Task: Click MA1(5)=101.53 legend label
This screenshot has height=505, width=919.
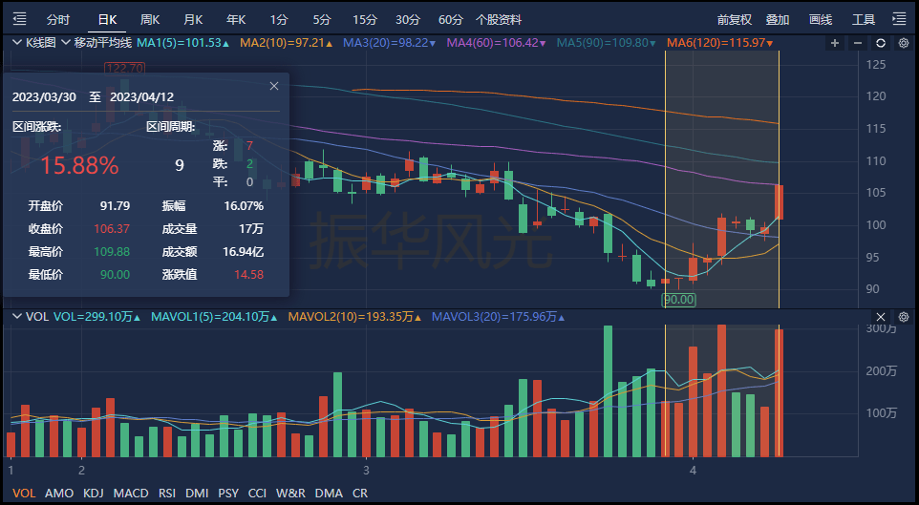Action: 182,43
